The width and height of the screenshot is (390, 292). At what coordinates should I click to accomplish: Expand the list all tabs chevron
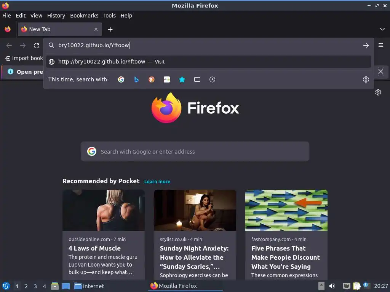(382, 29)
